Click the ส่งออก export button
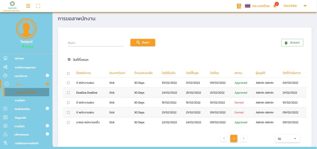The image size is (317, 149). pyautogui.click(x=292, y=42)
